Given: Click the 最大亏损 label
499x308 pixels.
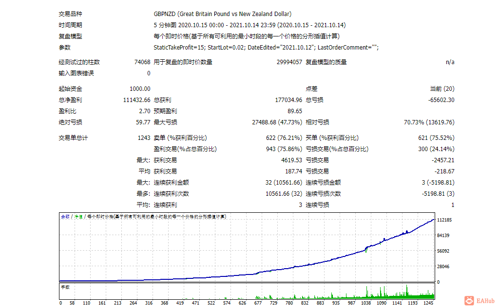Looking at the screenshot, I should coord(165,122).
